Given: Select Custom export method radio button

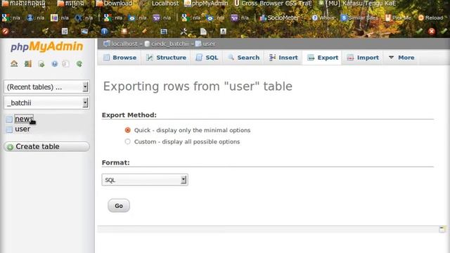Looking at the screenshot, I should [128, 142].
